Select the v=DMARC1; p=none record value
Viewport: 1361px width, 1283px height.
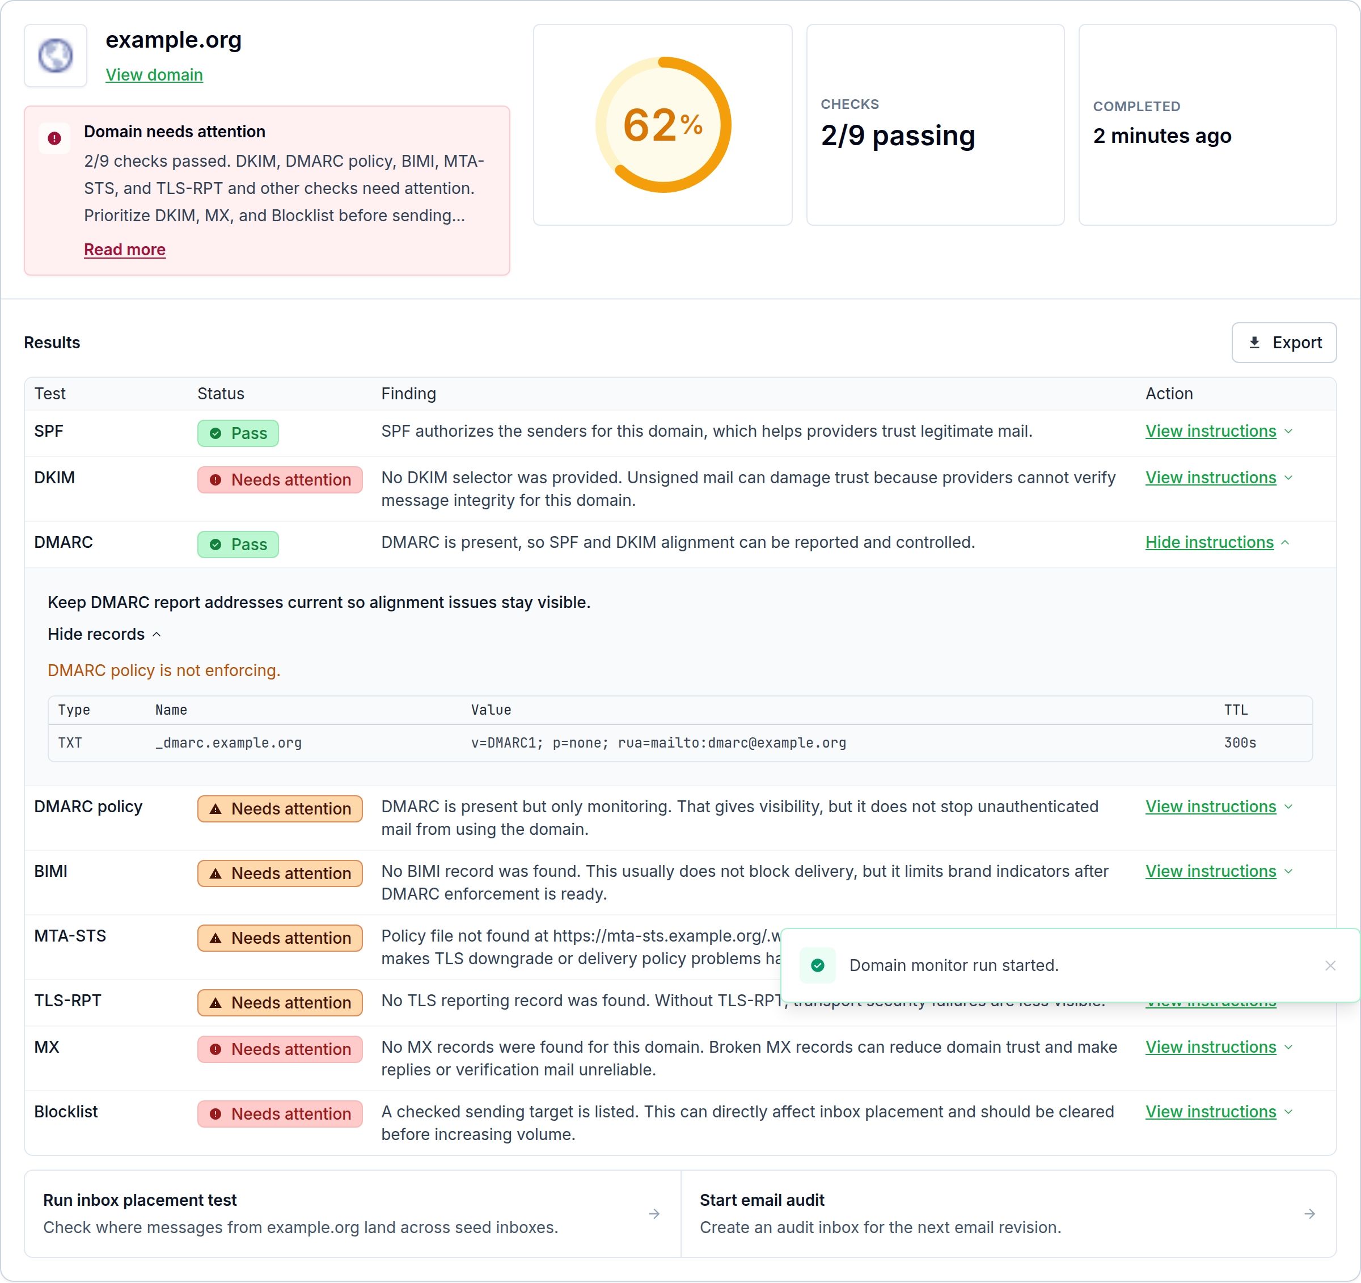click(x=658, y=743)
